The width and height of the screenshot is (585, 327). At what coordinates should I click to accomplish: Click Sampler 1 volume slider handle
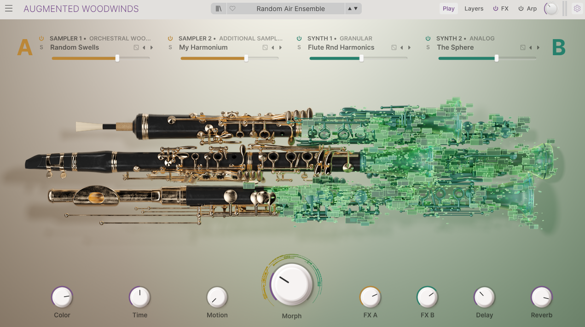[117, 58]
